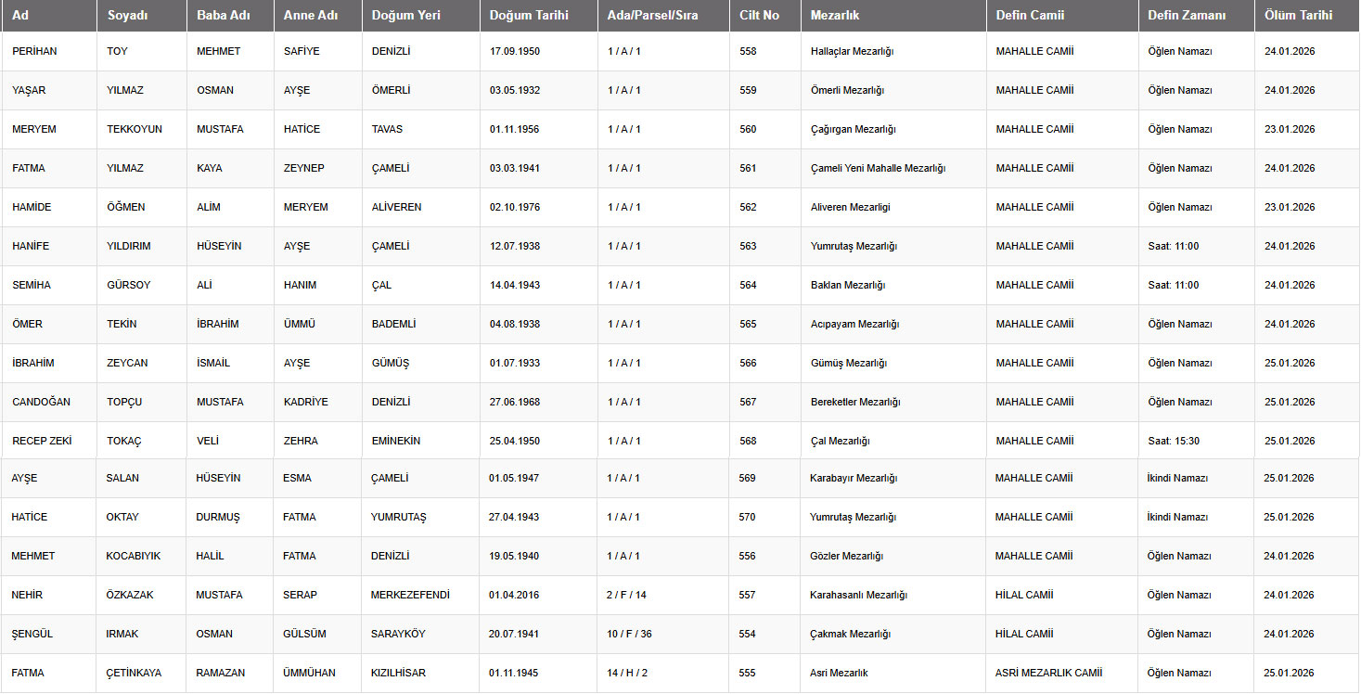This screenshot has height=694, width=1361.
Task: Select the PERİHAN name cell
Action: coord(34,51)
